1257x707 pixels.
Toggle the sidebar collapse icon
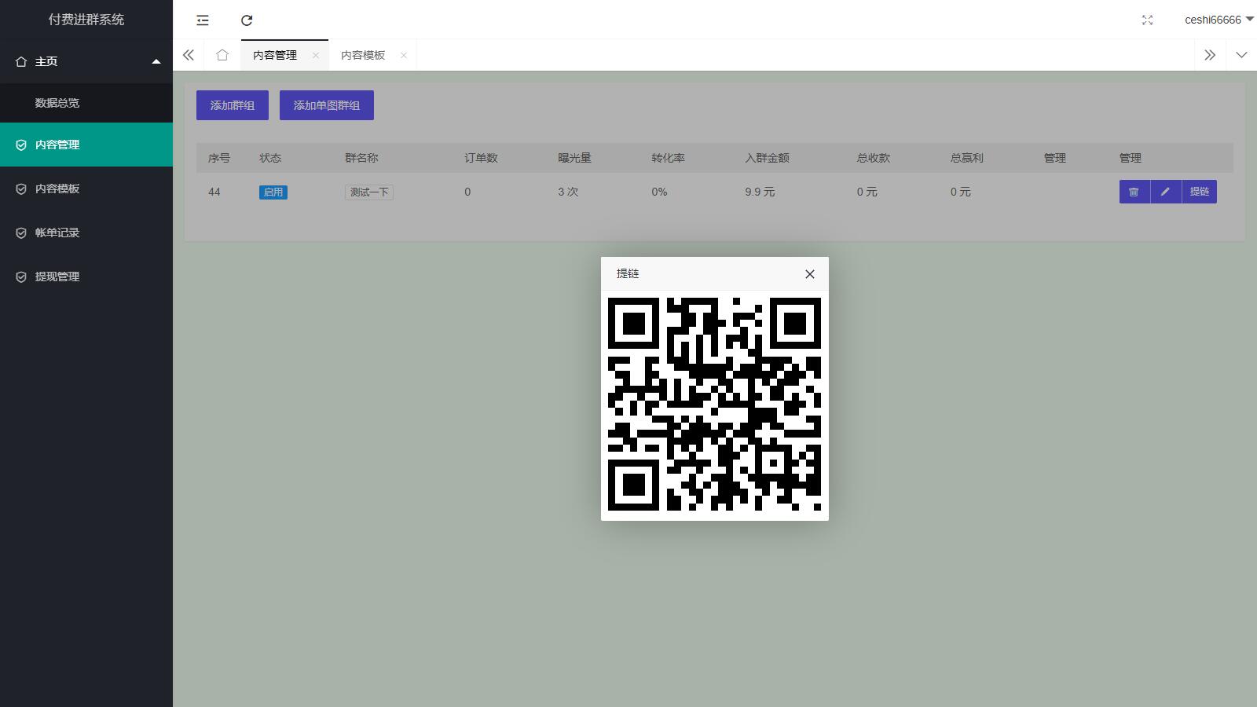pos(203,20)
